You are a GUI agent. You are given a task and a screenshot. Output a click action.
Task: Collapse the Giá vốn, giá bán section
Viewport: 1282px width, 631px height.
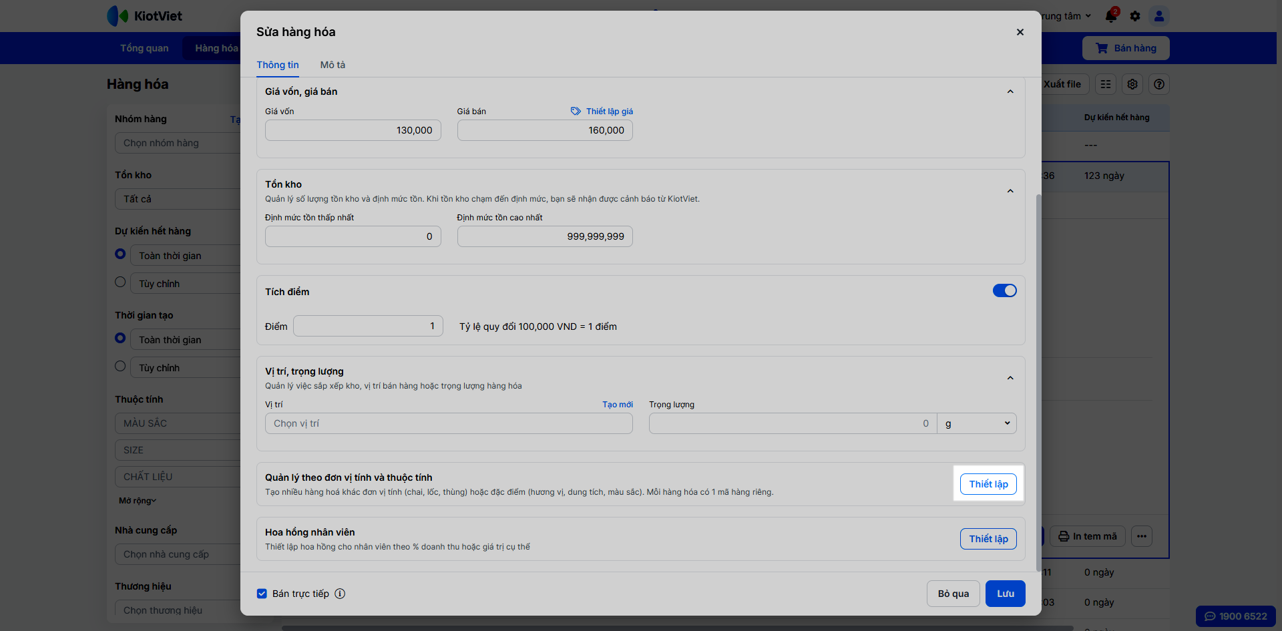pyautogui.click(x=1010, y=91)
